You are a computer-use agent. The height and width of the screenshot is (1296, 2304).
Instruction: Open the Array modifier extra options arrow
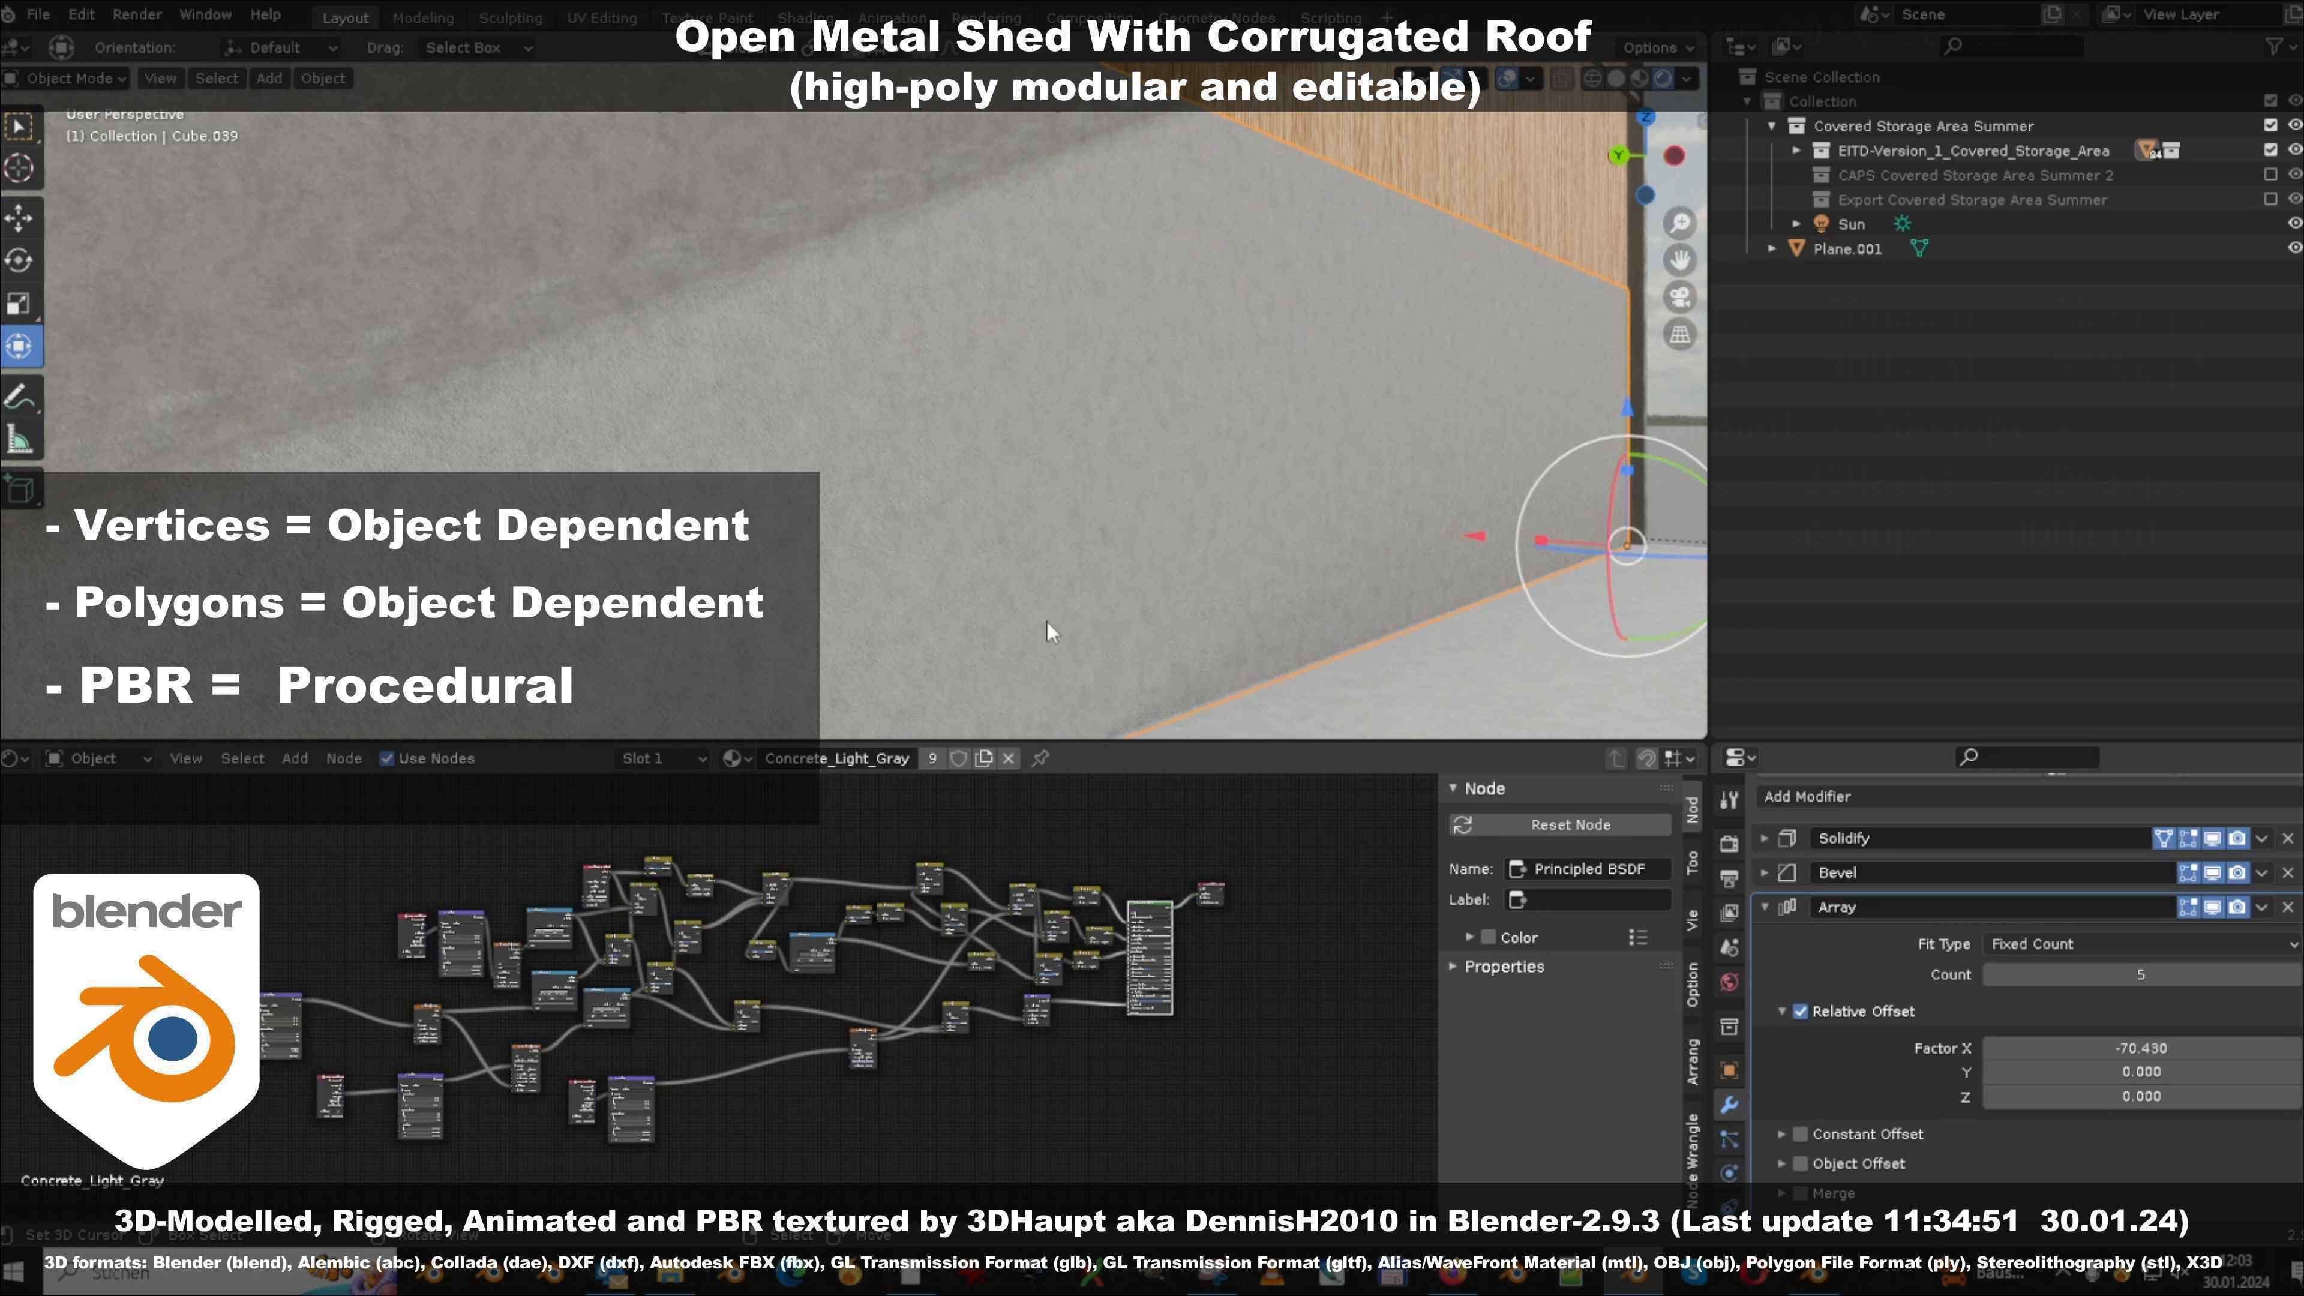pos(2262,907)
